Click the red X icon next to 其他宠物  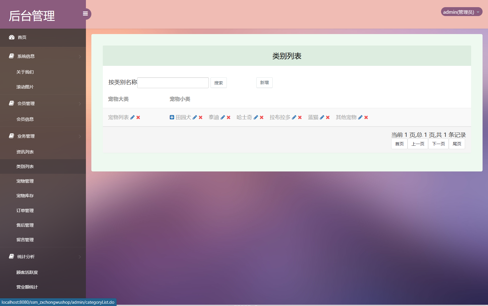click(x=366, y=117)
